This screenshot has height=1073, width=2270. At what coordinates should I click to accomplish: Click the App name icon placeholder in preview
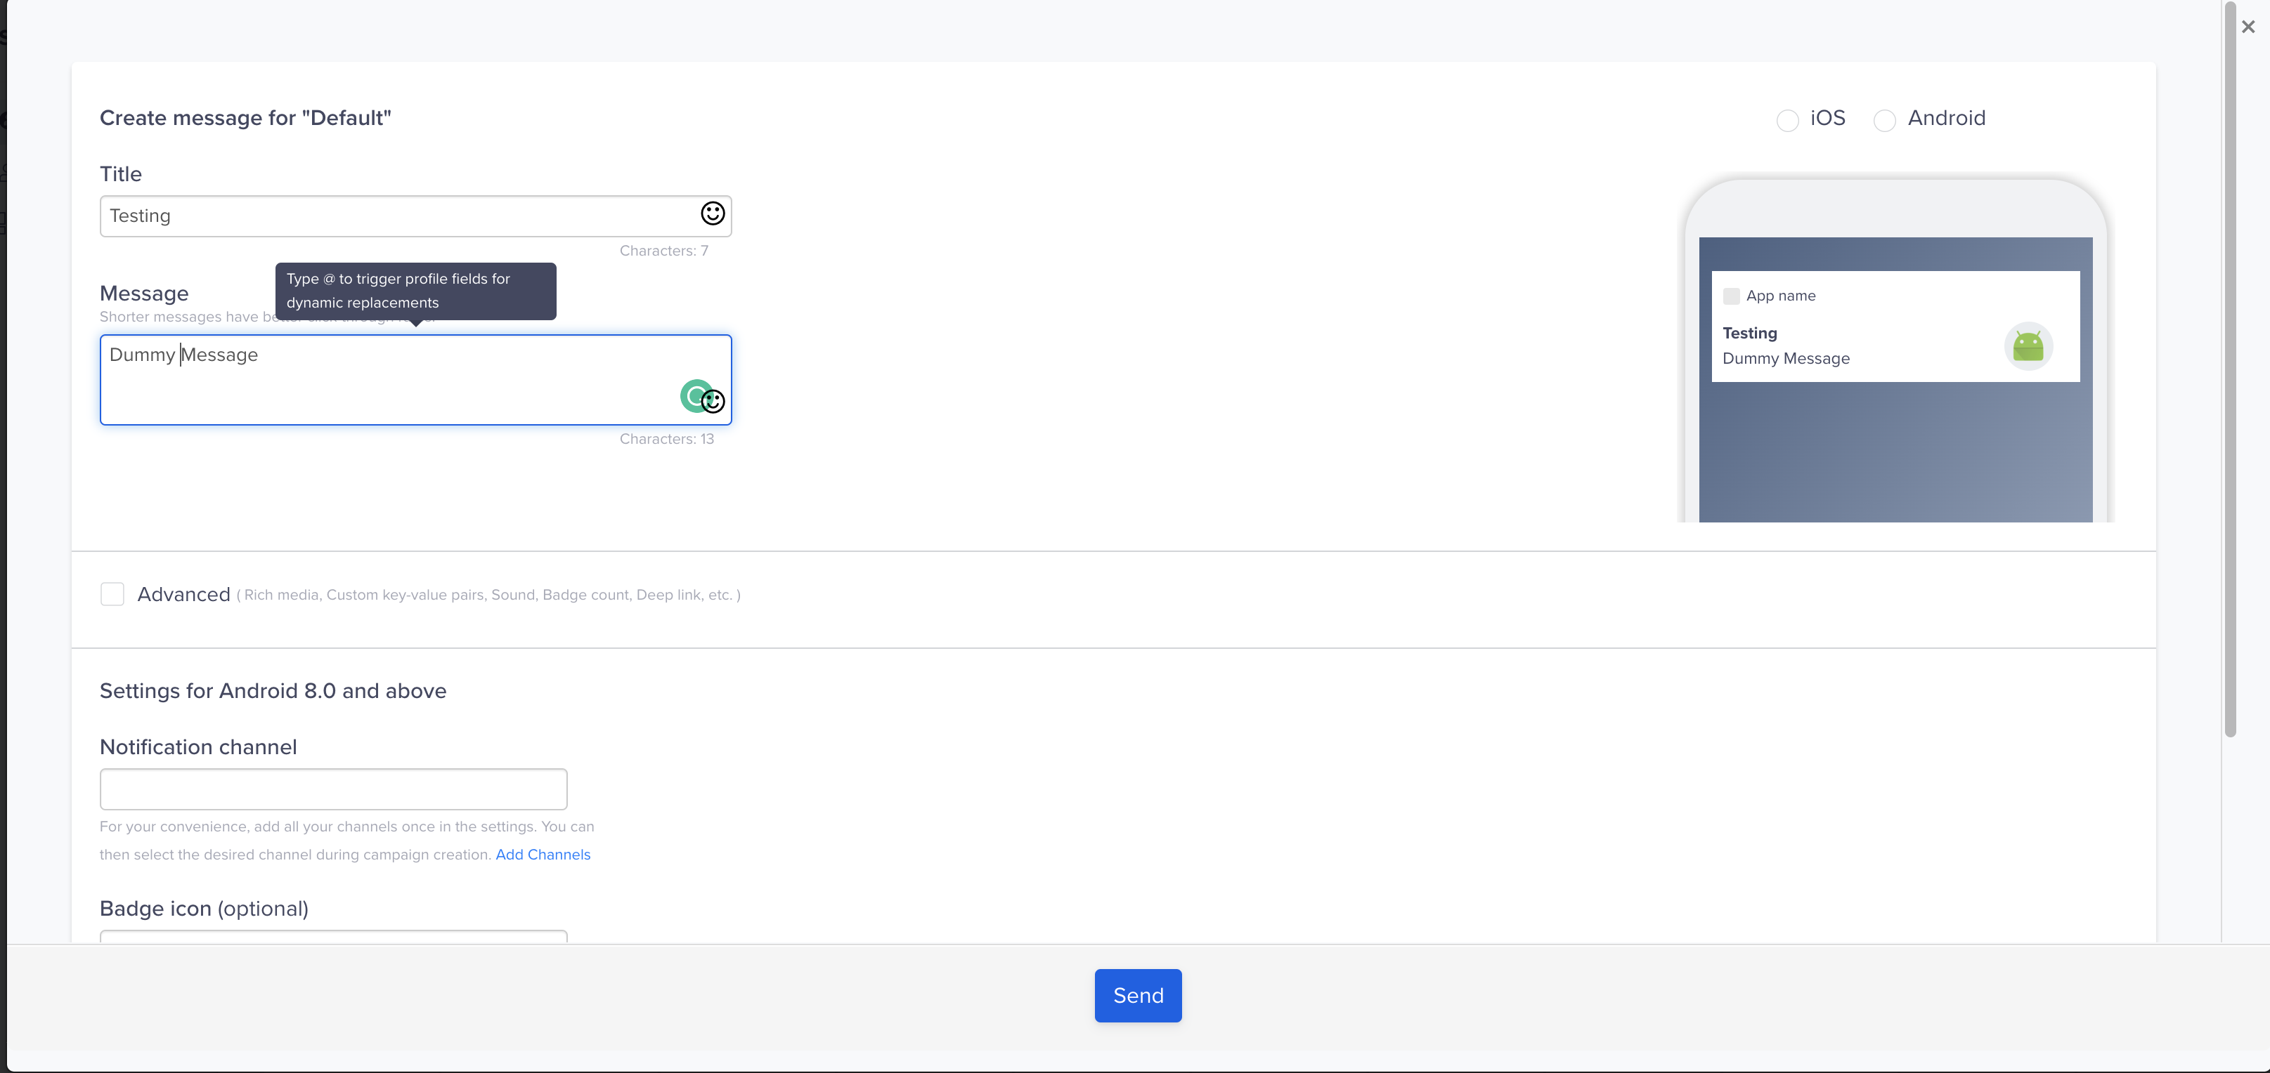(x=1731, y=296)
